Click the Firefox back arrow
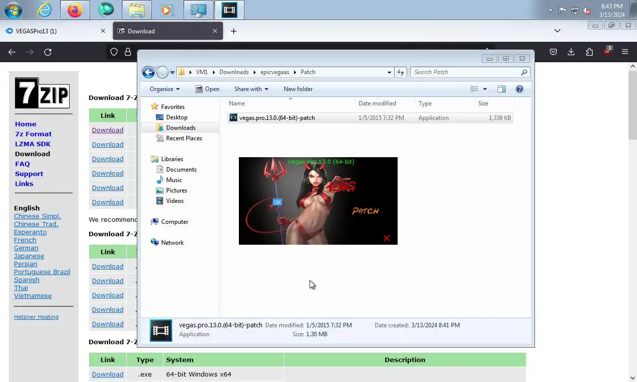 pos(12,52)
